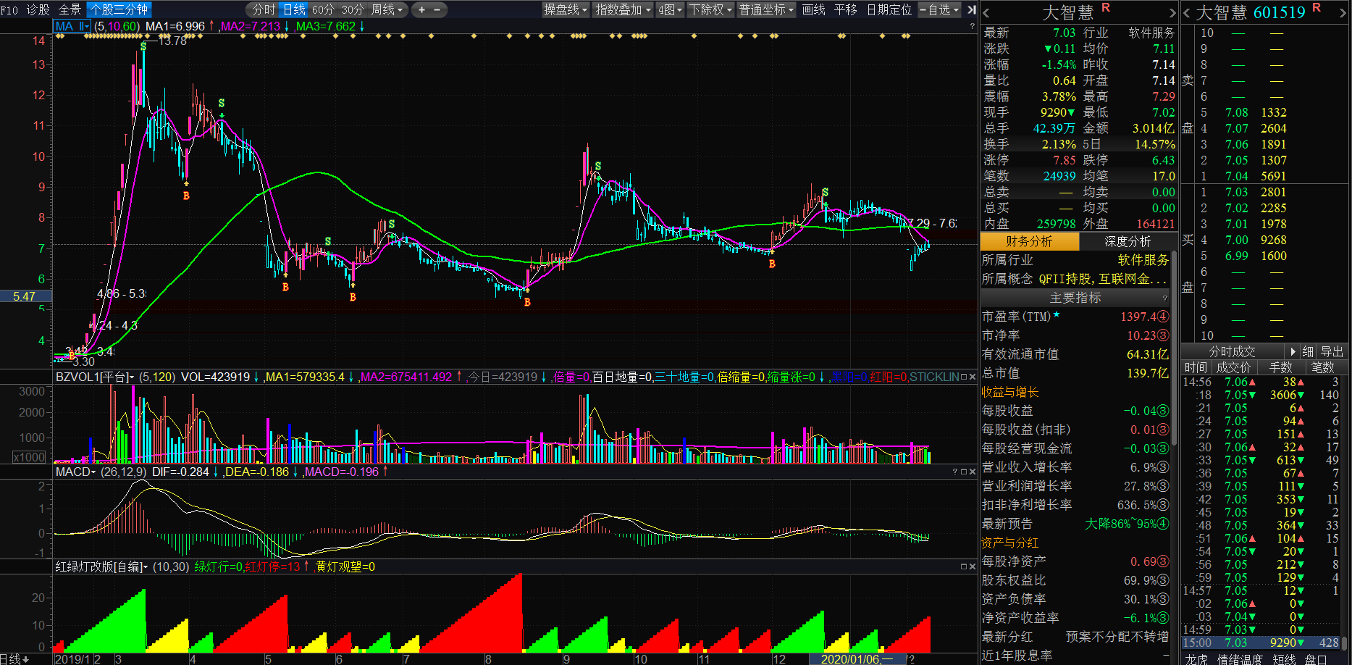
Task: Open the 全景 view
Action: click(70, 10)
